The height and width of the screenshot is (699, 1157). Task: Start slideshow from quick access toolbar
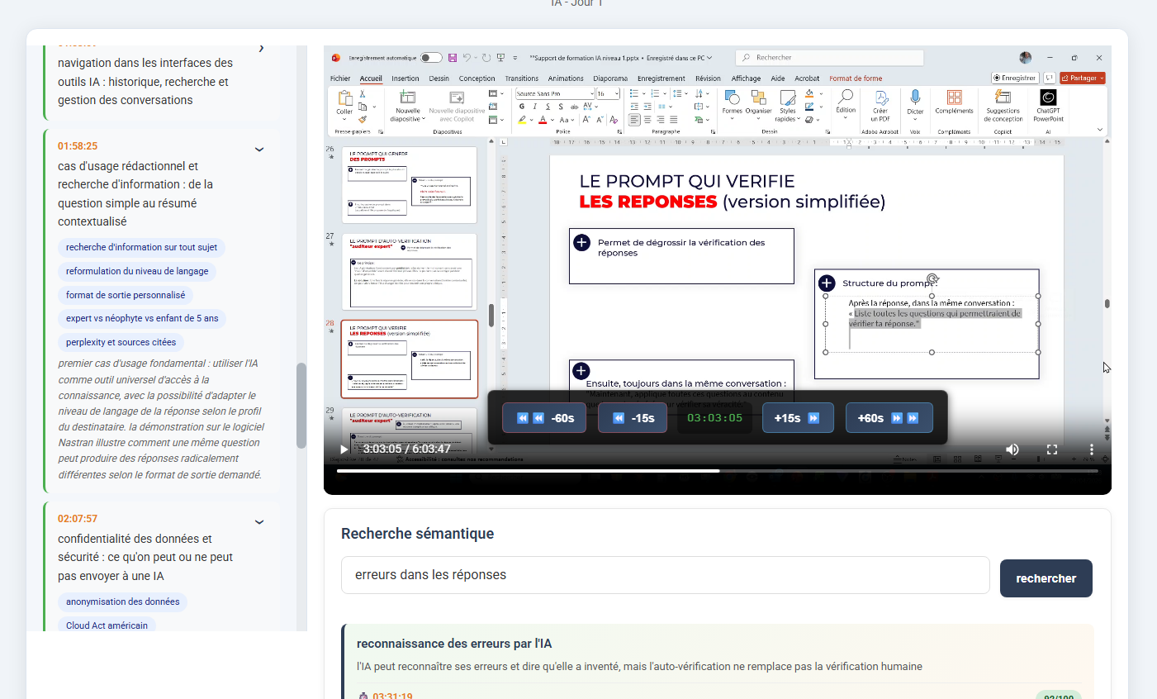500,58
